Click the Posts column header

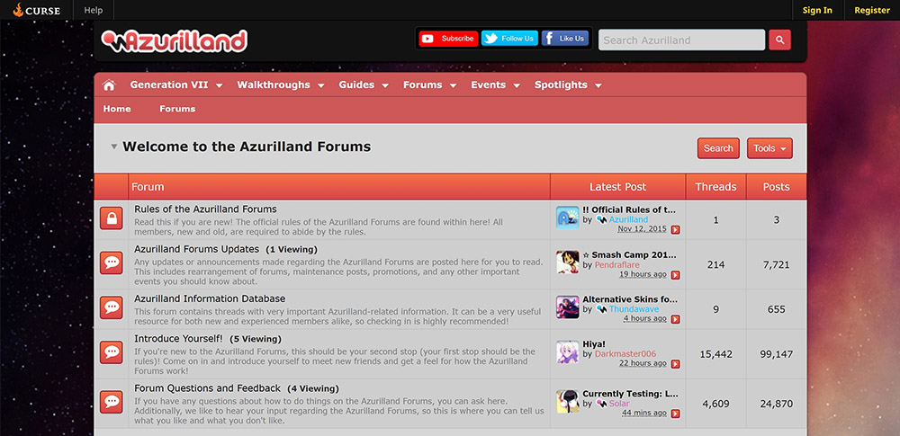click(776, 187)
